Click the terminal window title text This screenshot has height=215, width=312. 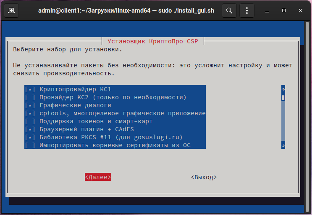(126, 11)
